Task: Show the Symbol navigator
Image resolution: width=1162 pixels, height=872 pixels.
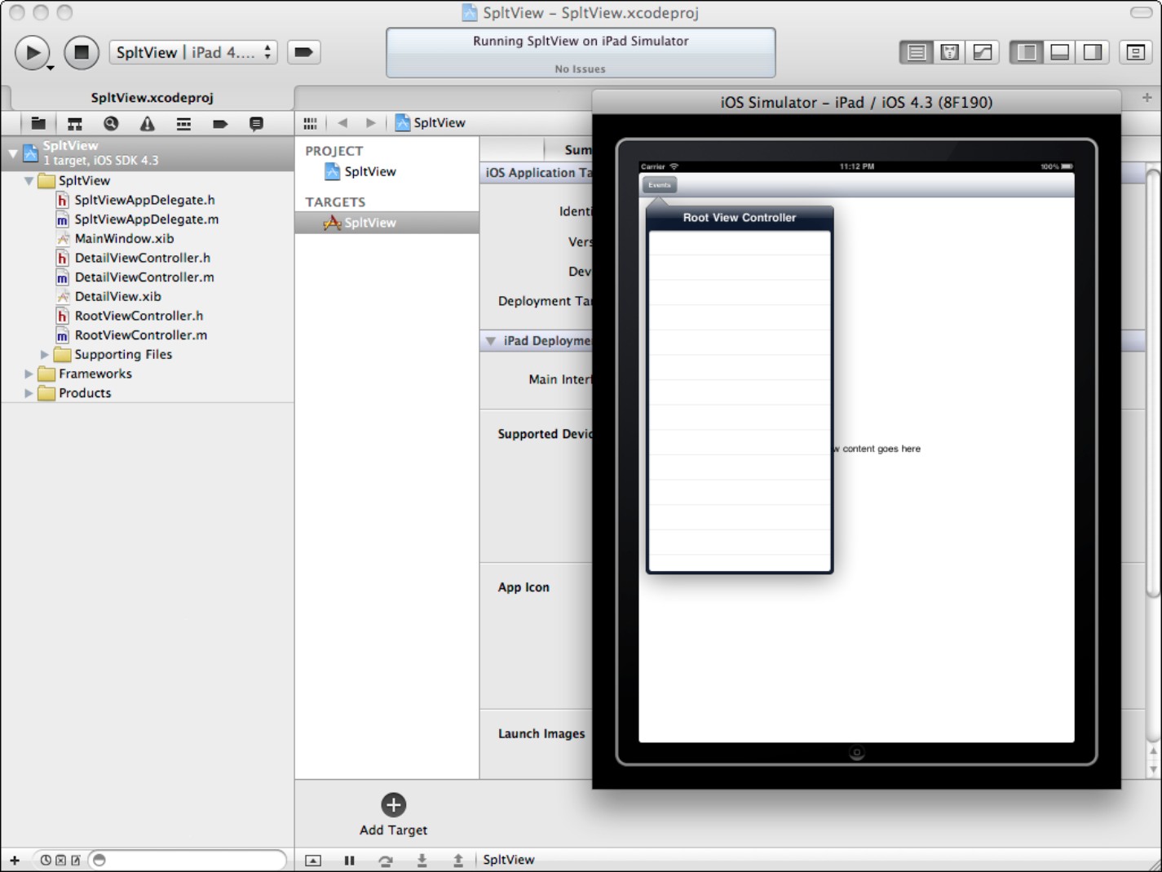Action: pyautogui.click(x=75, y=124)
